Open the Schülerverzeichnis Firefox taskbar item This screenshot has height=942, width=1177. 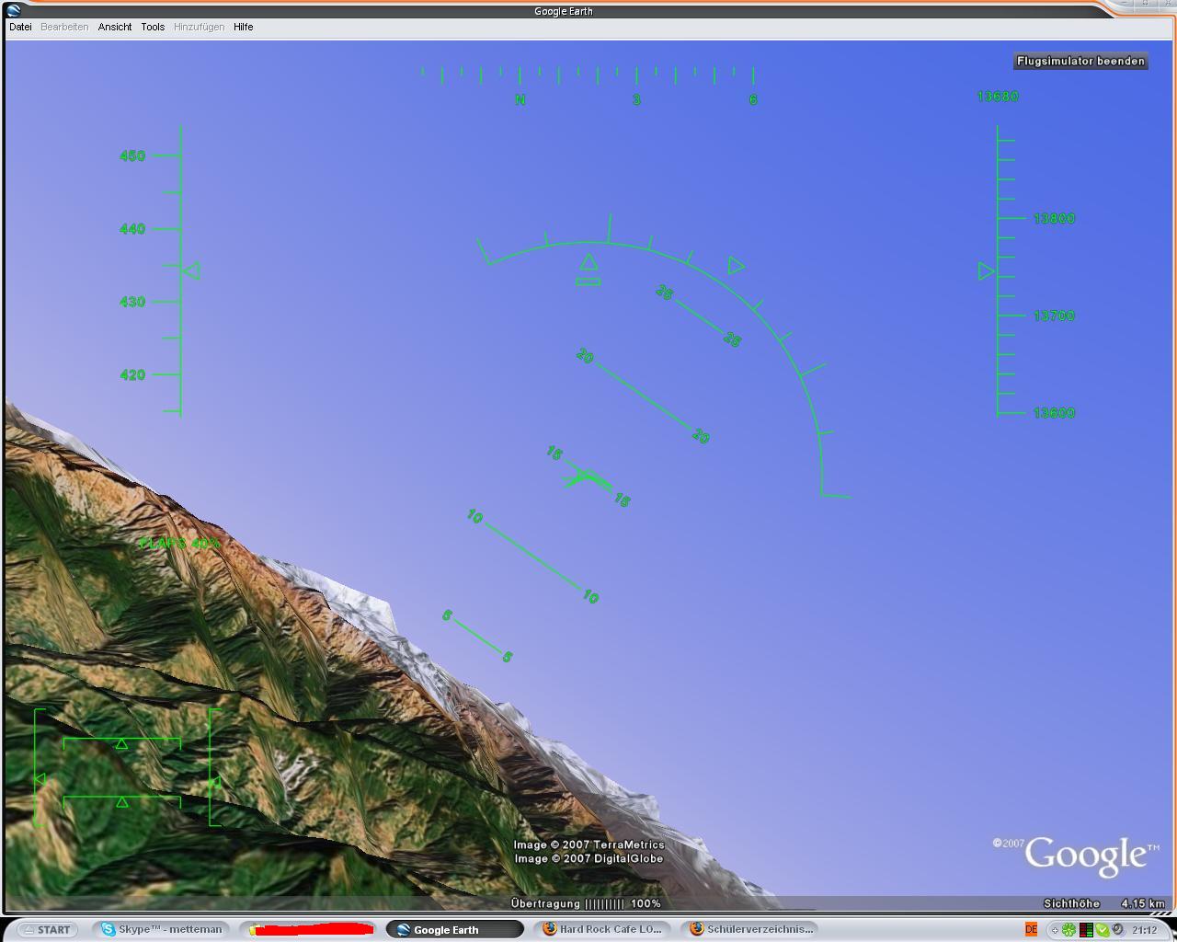click(x=751, y=929)
